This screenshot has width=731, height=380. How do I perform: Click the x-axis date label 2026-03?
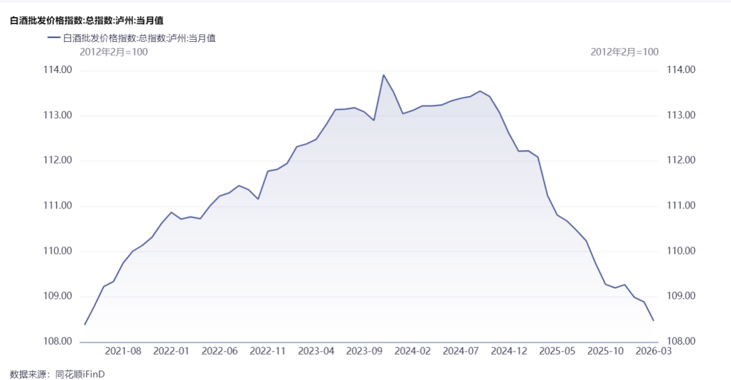654,351
